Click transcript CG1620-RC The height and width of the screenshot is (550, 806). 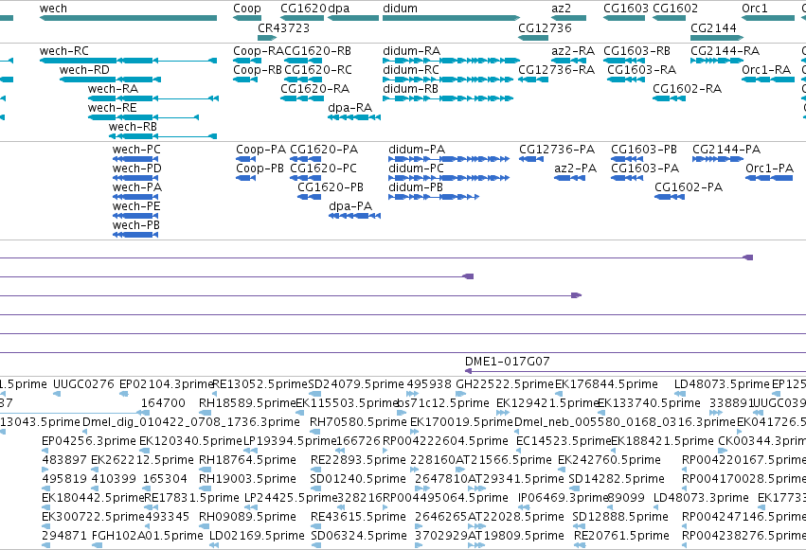[304, 80]
